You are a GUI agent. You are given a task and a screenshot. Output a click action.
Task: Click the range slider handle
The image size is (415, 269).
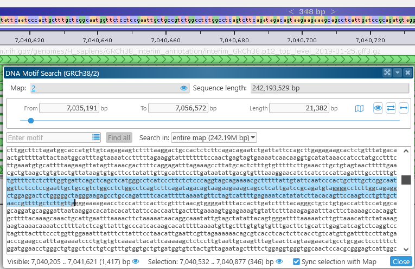(31, 121)
